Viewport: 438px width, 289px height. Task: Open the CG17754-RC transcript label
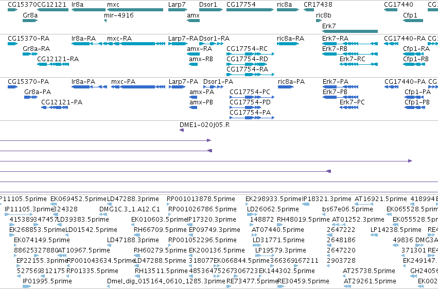(x=247, y=49)
